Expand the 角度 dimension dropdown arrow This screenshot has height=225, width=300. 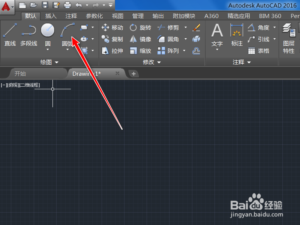pos(274,27)
